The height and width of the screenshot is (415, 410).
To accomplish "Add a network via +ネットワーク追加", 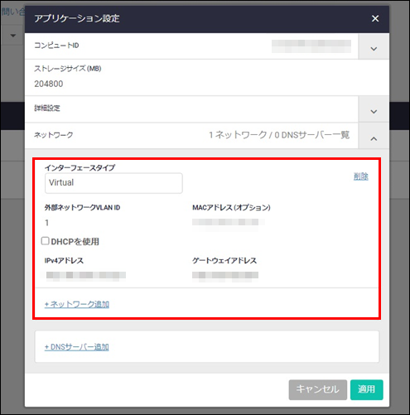I will point(77,304).
